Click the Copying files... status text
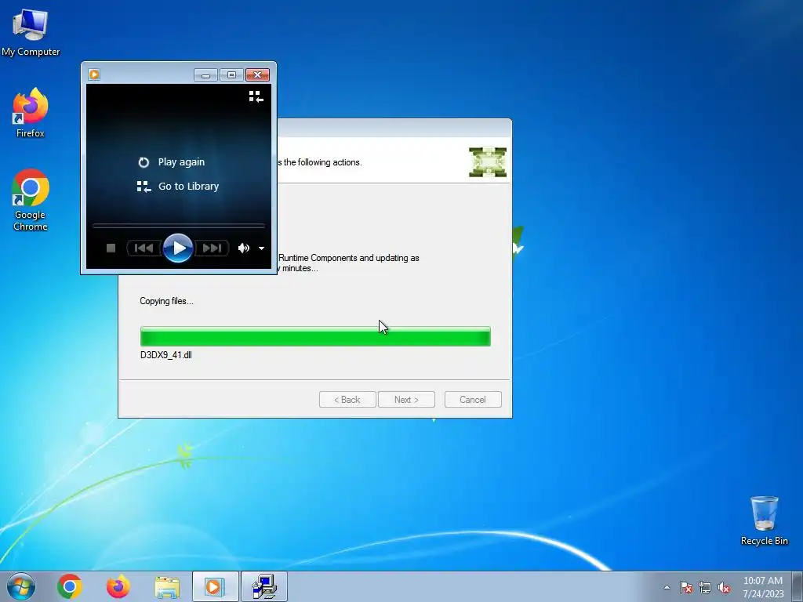The height and width of the screenshot is (602, 803). pos(166,301)
